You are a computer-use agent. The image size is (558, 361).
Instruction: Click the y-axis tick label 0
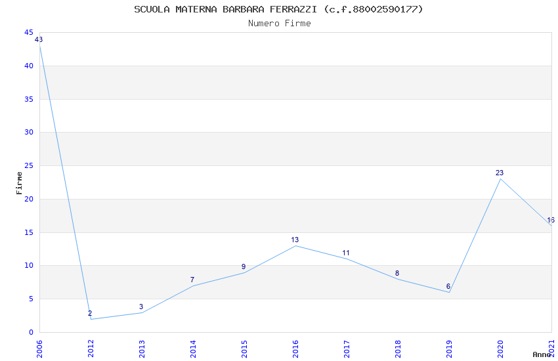32,333
